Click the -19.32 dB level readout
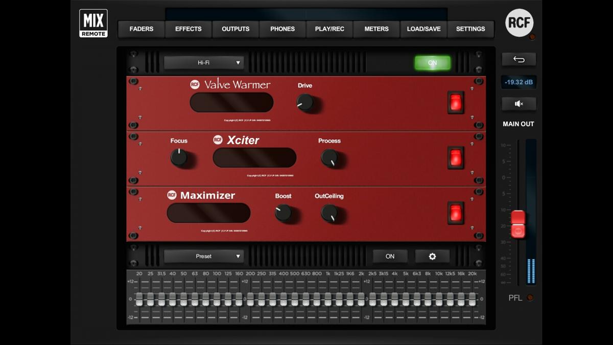This screenshot has width=613, height=345. (518, 82)
